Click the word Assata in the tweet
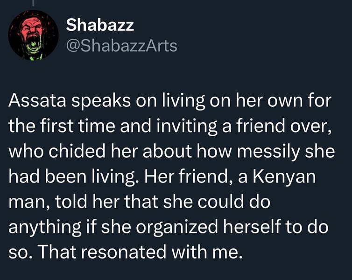 click(x=37, y=100)
